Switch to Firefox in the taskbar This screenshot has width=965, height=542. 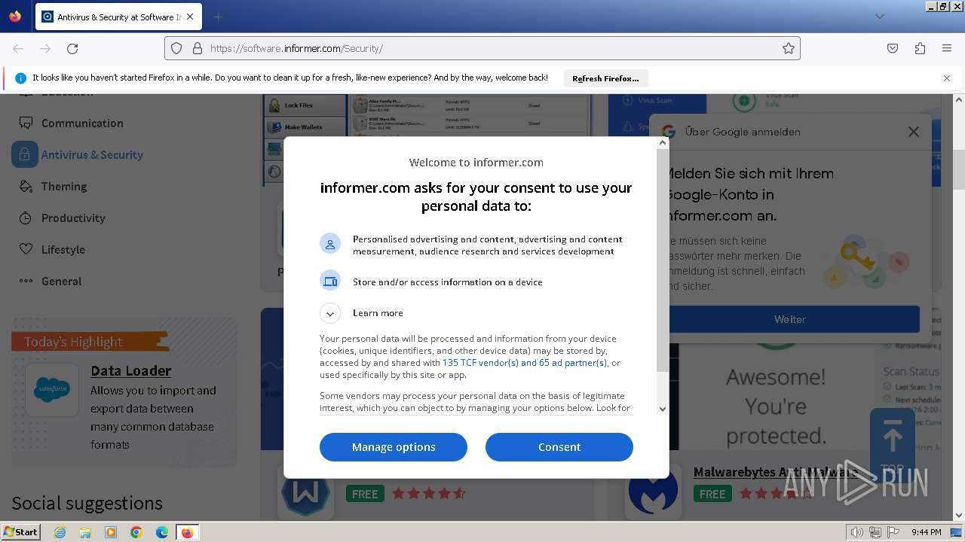[x=188, y=532]
